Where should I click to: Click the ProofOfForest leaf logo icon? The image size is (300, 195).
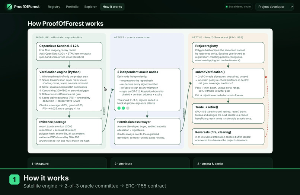click(9, 7)
